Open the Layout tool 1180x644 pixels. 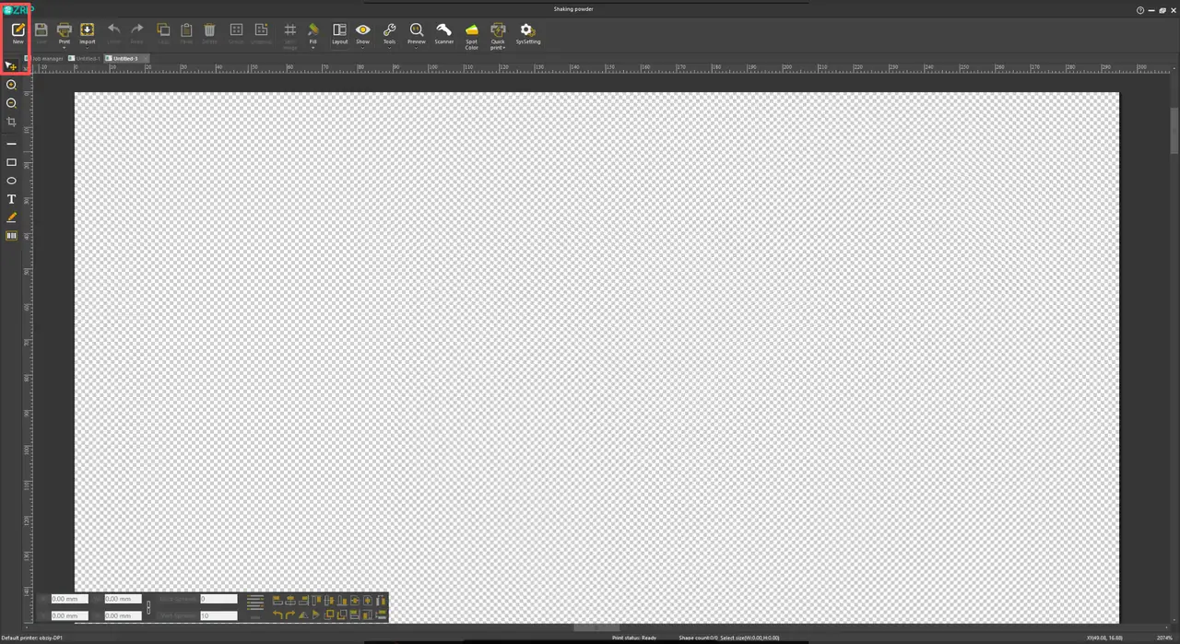point(339,34)
